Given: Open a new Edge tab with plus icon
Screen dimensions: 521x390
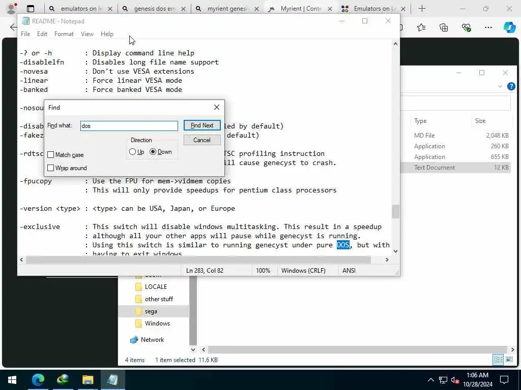Looking at the screenshot, I should [x=422, y=9].
